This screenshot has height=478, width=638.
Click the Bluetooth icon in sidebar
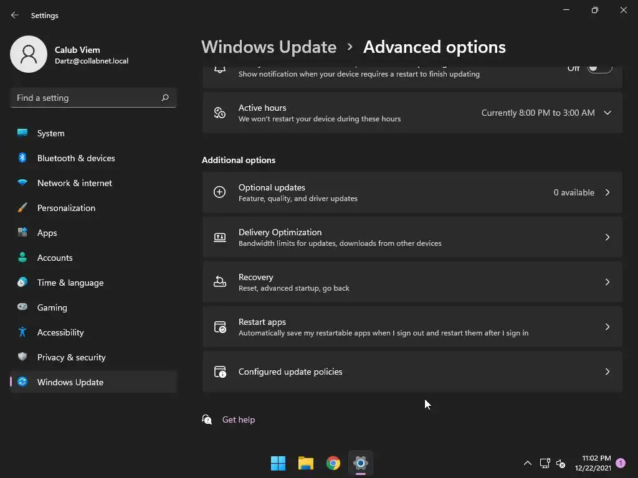(22, 157)
